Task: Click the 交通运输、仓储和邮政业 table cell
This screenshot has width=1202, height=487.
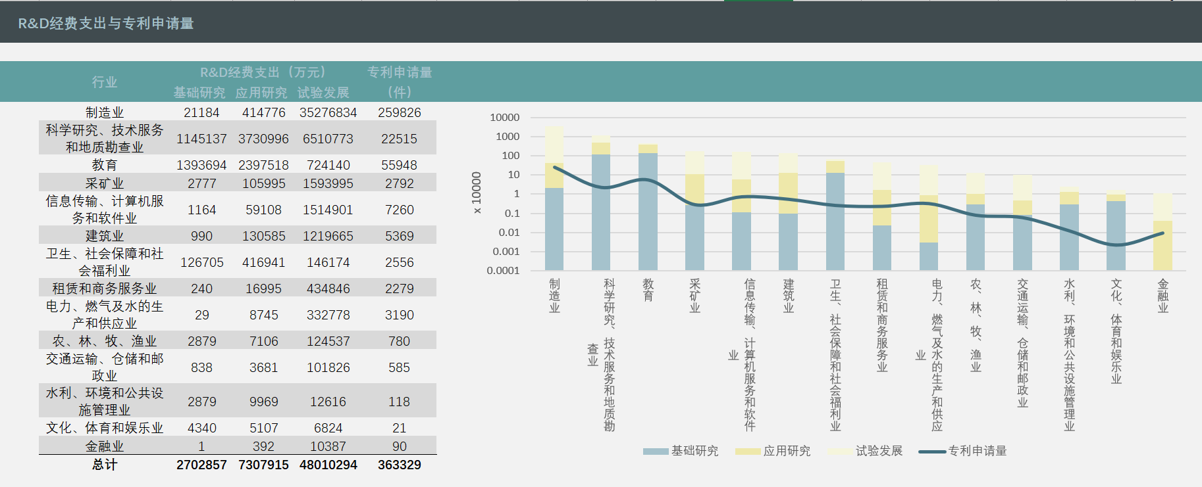Action: click(x=105, y=367)
